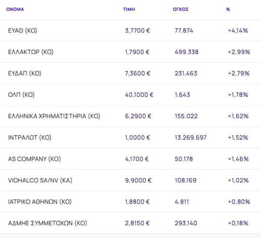Screen dimensions: 261x238
Task: Click the 7,3600 € price of ΕΥΔΑΠ
Action: pos(137,73)
